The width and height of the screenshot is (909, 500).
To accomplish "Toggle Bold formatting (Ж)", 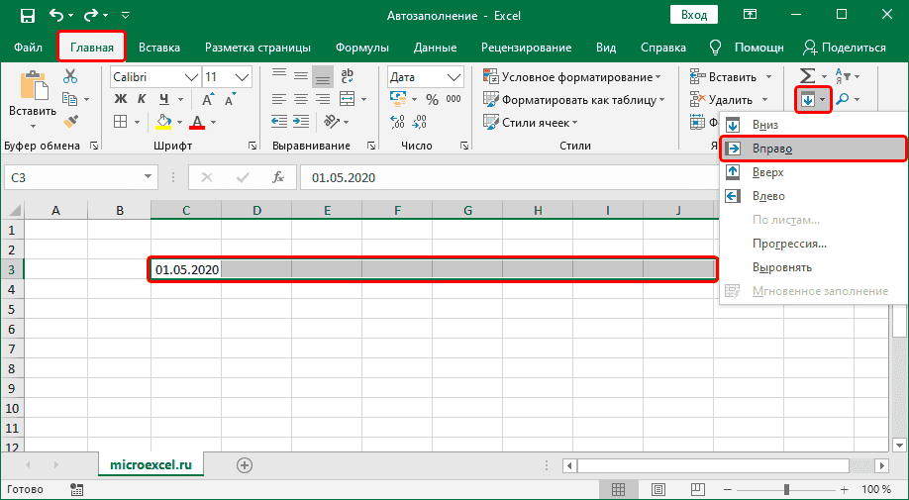I will (x=121, y=98).
